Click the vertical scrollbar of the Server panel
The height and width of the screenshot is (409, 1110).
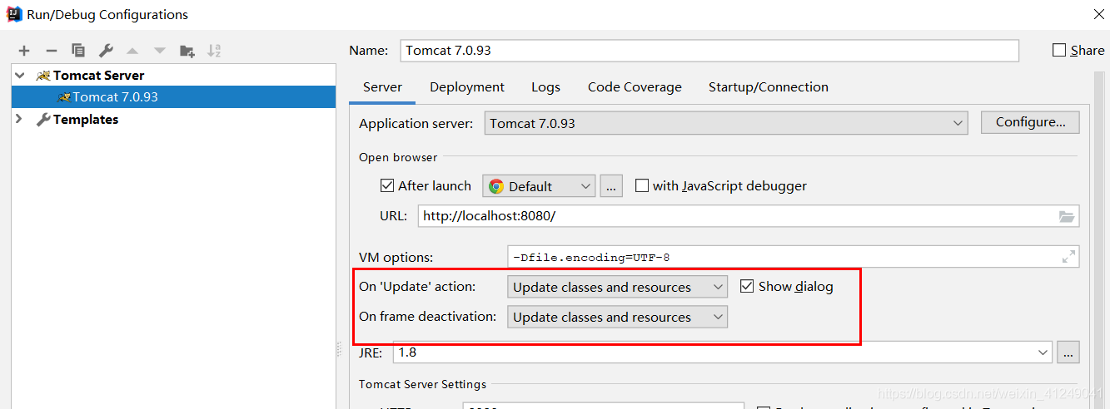pos(1098,241)
